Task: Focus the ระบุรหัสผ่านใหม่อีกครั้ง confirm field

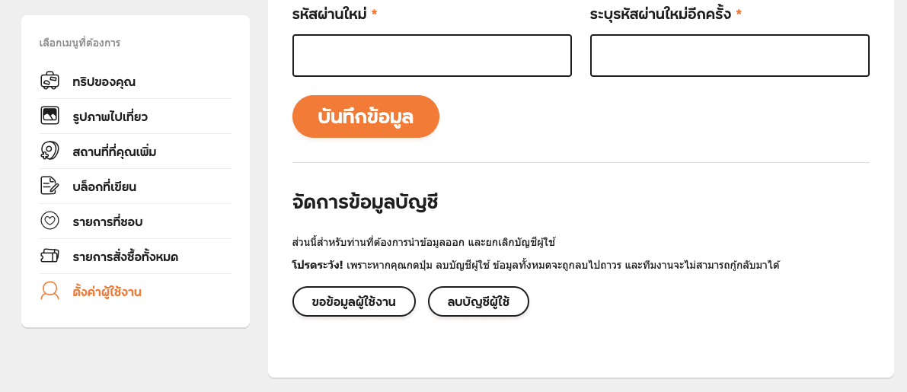Action: click(x=730, y=56)
